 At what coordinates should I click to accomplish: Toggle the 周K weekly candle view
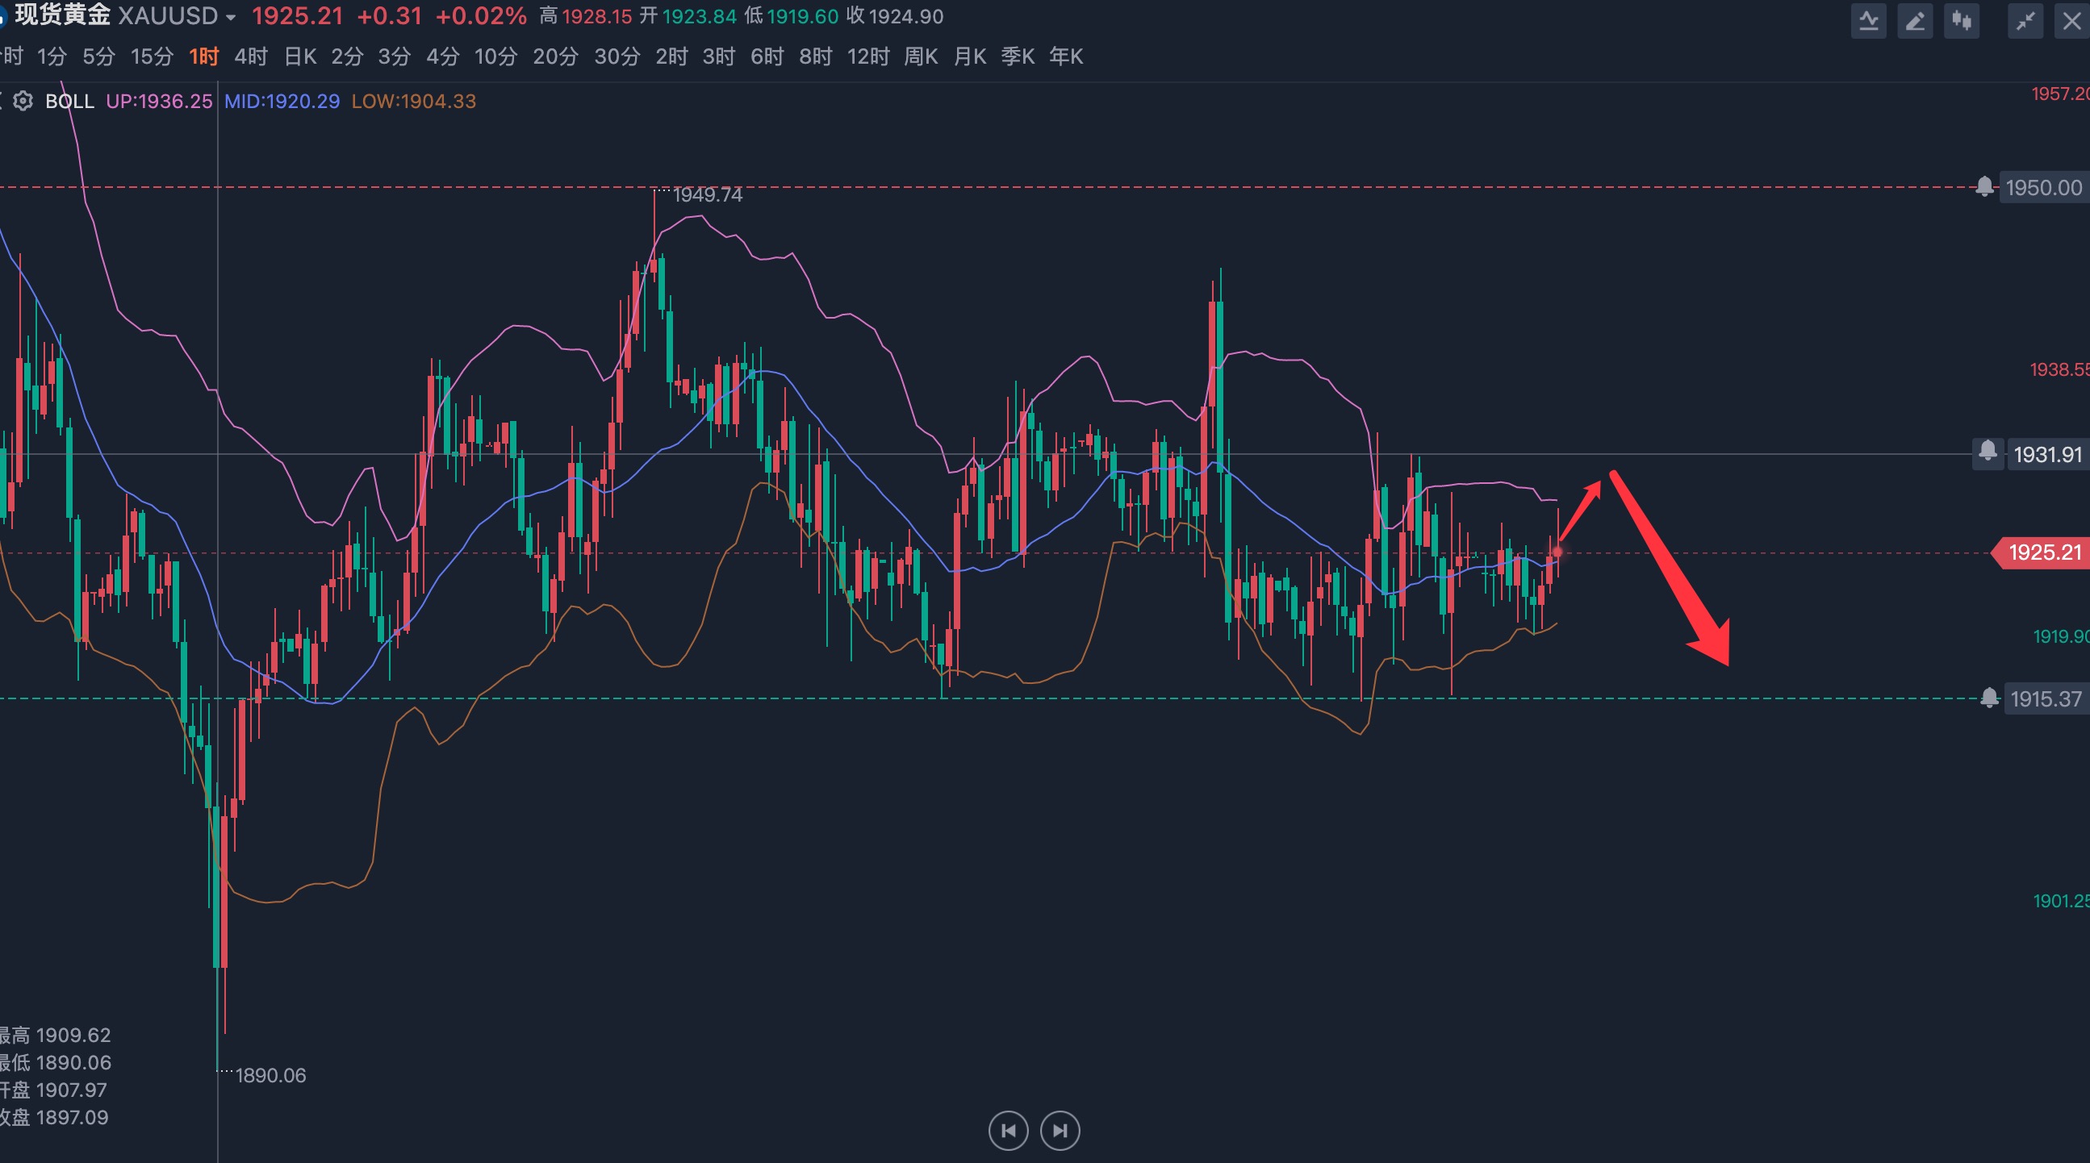click(921, 56)
